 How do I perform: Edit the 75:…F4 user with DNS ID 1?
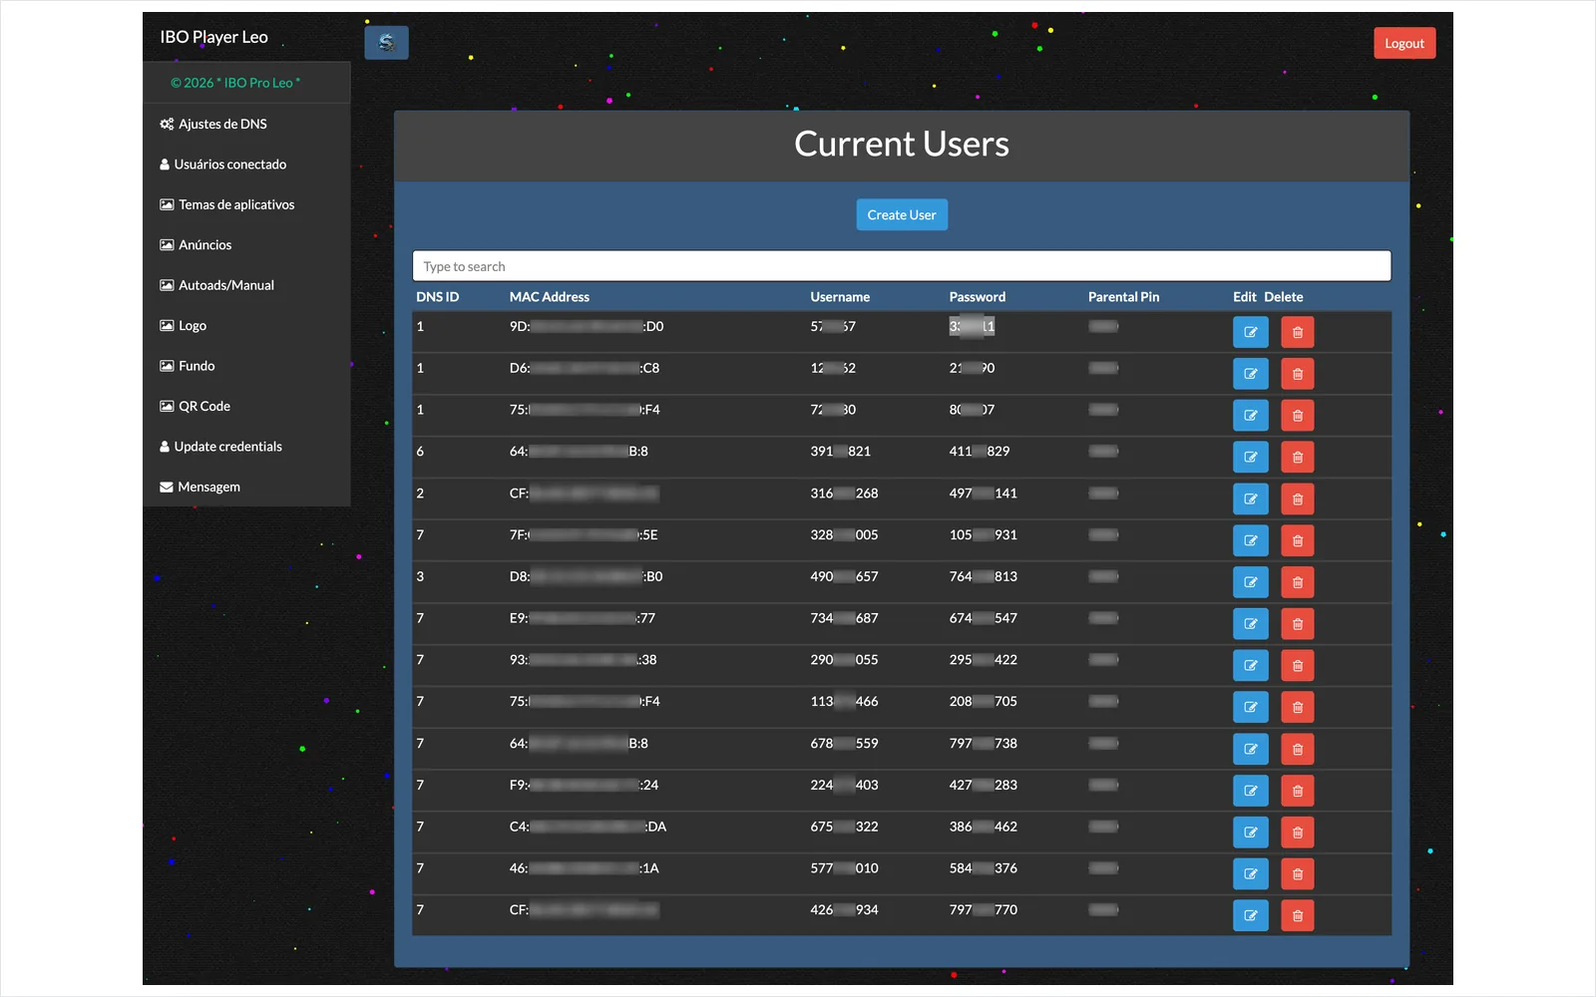pos(1250,416)
